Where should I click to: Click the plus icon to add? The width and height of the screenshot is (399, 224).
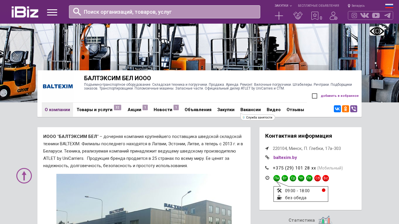pos(279,16)
